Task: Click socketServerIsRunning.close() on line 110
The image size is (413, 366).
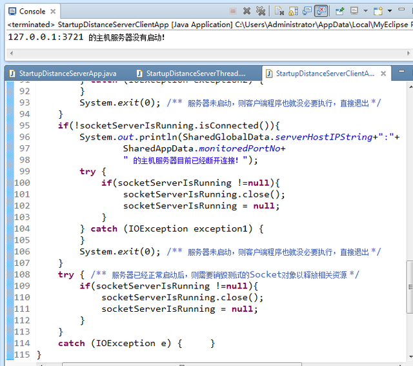Action: coord(182,298)
